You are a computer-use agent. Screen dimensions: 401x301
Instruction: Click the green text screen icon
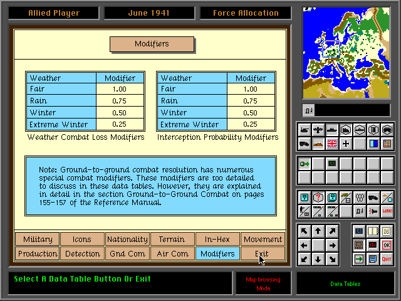(331, 164)
